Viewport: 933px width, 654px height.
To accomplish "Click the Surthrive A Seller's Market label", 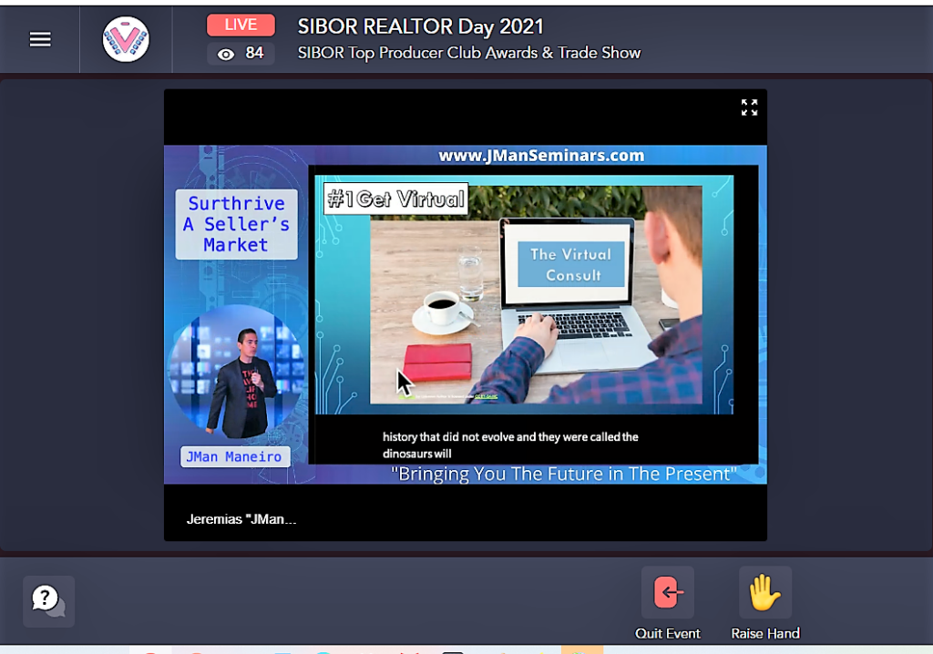I will click(x=236, y=224).
